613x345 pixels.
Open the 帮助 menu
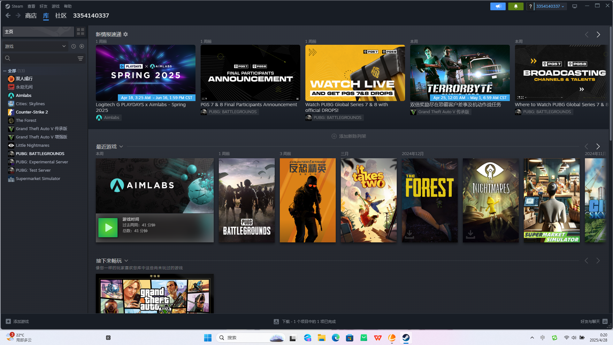[68, 6]
